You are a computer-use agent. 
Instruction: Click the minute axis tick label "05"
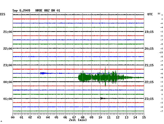click(x=56, y=117)
